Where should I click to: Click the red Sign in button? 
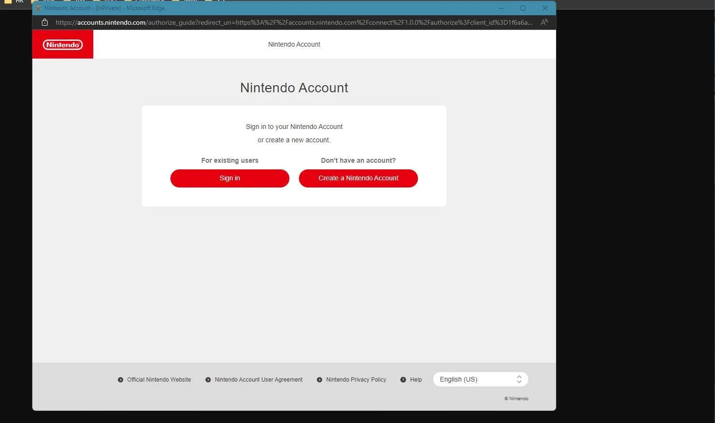click(230, 178)
